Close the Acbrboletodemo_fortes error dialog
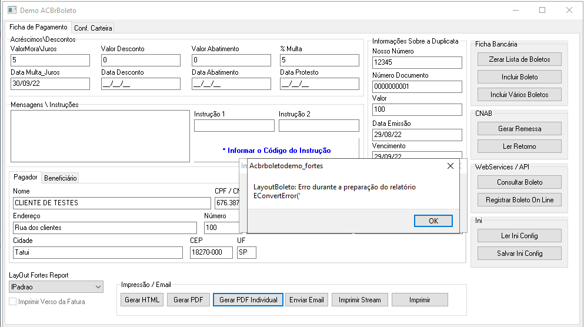This screenshot has height=327, width=584. [x=450, y=166]
